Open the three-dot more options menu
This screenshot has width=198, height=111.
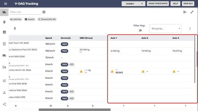coord(190,29)
